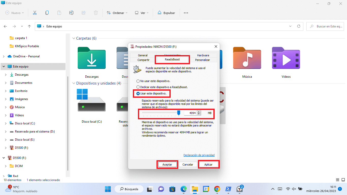The width and height of the screenshot is (347, 195).
Task: Expand the DCIM folder node
Action: point(6,166)
